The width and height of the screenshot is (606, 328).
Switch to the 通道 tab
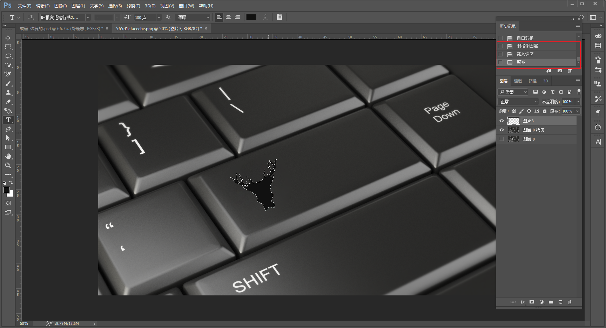pyautogui.click(x=518, y=81)
